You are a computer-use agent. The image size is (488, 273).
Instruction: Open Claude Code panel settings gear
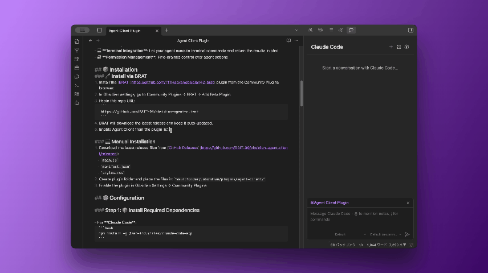pyautogui.click(x=406, y=47)
